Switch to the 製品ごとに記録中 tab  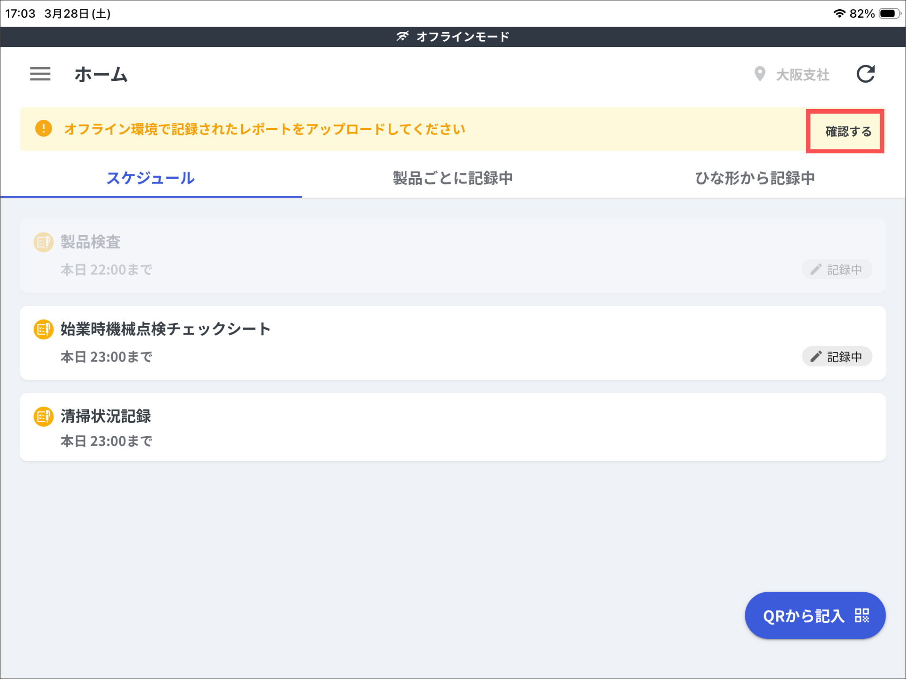pos(453,178)
